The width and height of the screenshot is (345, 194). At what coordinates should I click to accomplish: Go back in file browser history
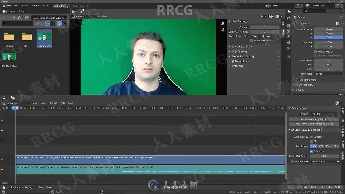(4, 18)
